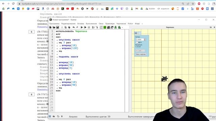This screenshot has height=121, width=216.
Task: Open the Практикум menu
Action: click(x=110, y=24)
